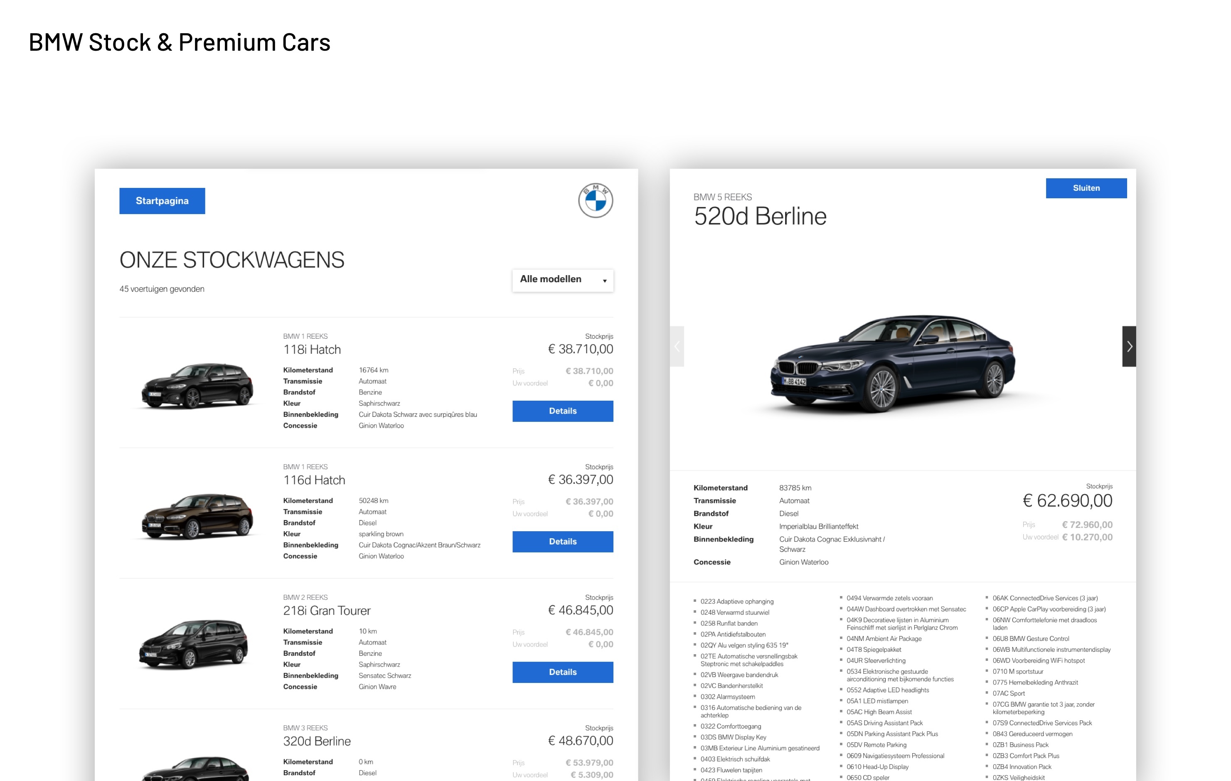Click option '06WD Voorbereiding WiFi hotspot'
Screen dimensions: 1231x781
[1038, 660]
